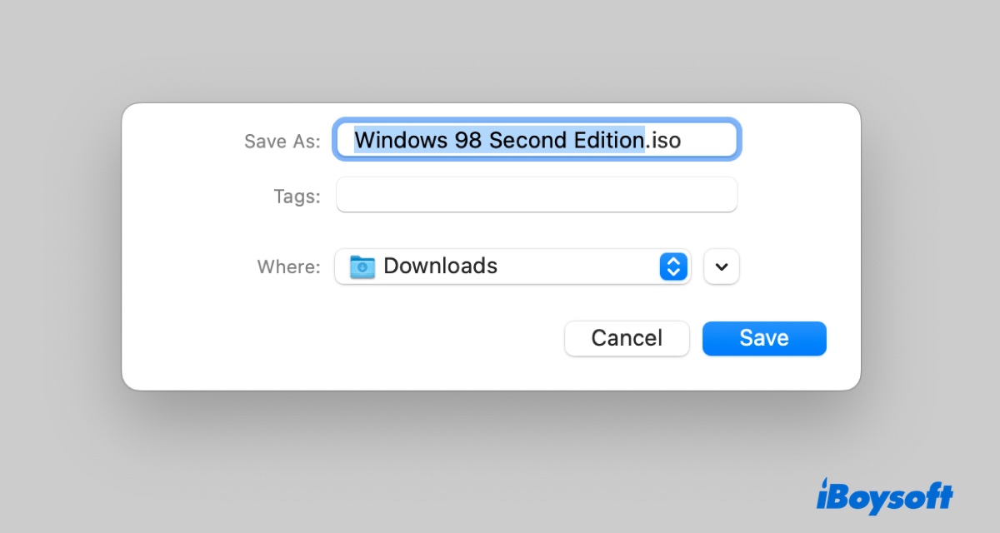Viewport: 1000px width, 533px height.
Task: Click the downward chevron icon to expand the dialog
Action: click(721, 266)
